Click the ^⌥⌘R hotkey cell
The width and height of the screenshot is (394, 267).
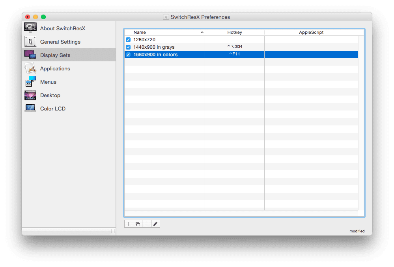[235, 46]
